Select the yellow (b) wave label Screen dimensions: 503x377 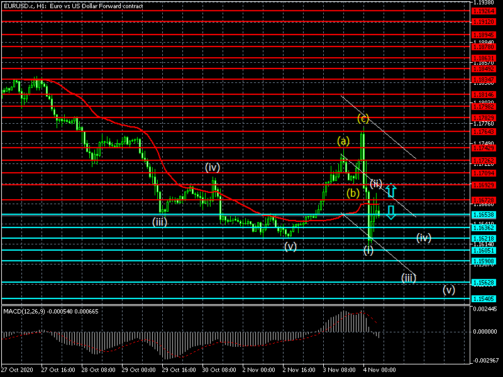click(353, 192)
